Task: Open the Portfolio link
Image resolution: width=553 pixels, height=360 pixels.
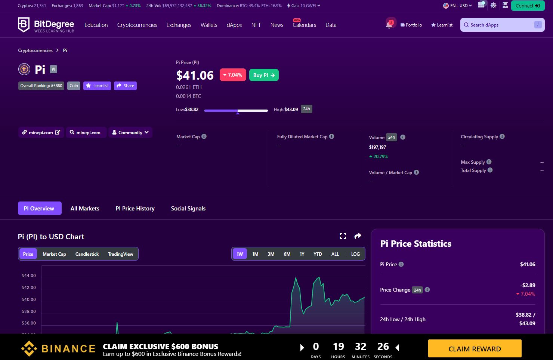Action: pyautogui.click(x=411, y=25)
